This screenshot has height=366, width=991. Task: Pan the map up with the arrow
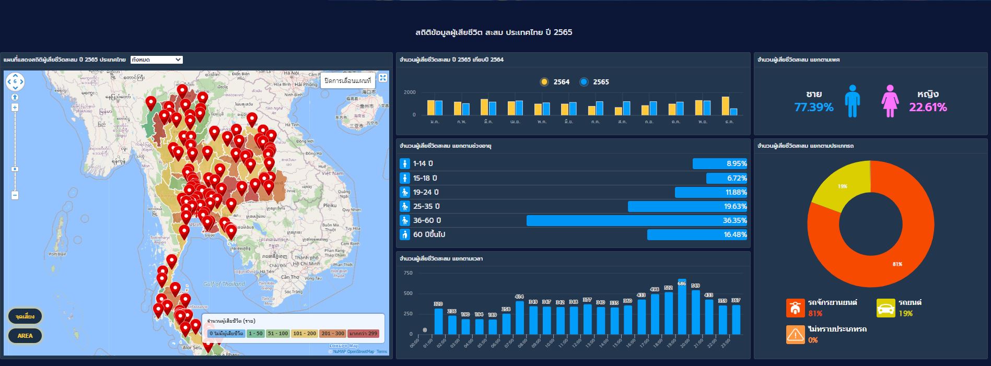(15, 76)
